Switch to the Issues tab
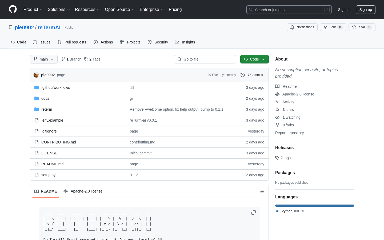Image resolution: width=384 pixels, height=240 pixels. pyautogui.click(x=42, y=42)
